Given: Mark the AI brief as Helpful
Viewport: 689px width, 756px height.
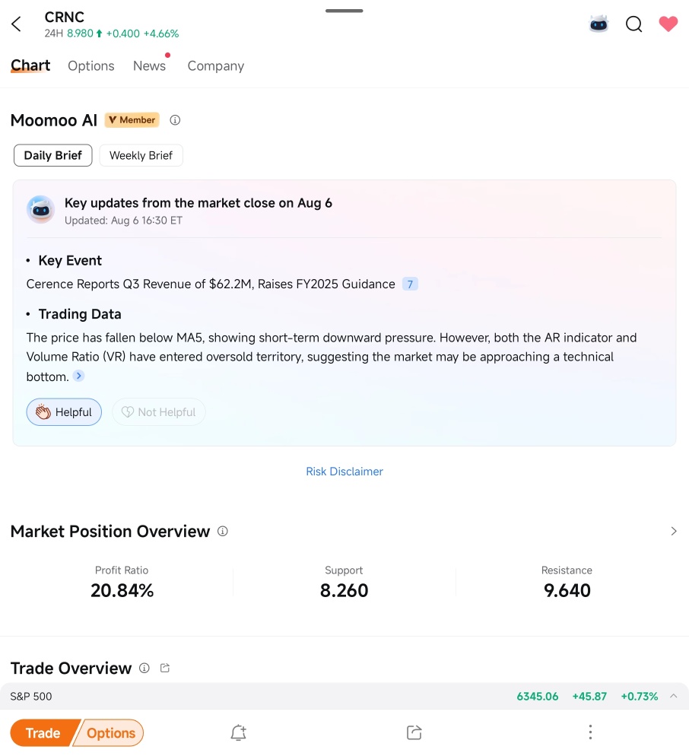Looking at the screenshot, I should [x=64, y=411].
